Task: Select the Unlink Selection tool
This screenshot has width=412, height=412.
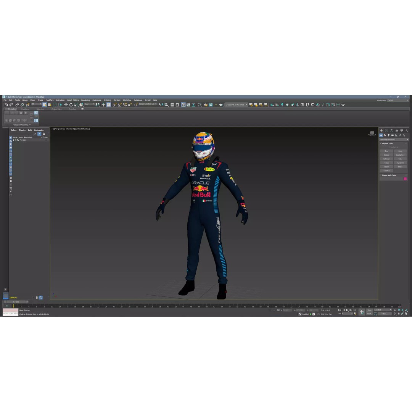Action: click(x=23, y=105)
